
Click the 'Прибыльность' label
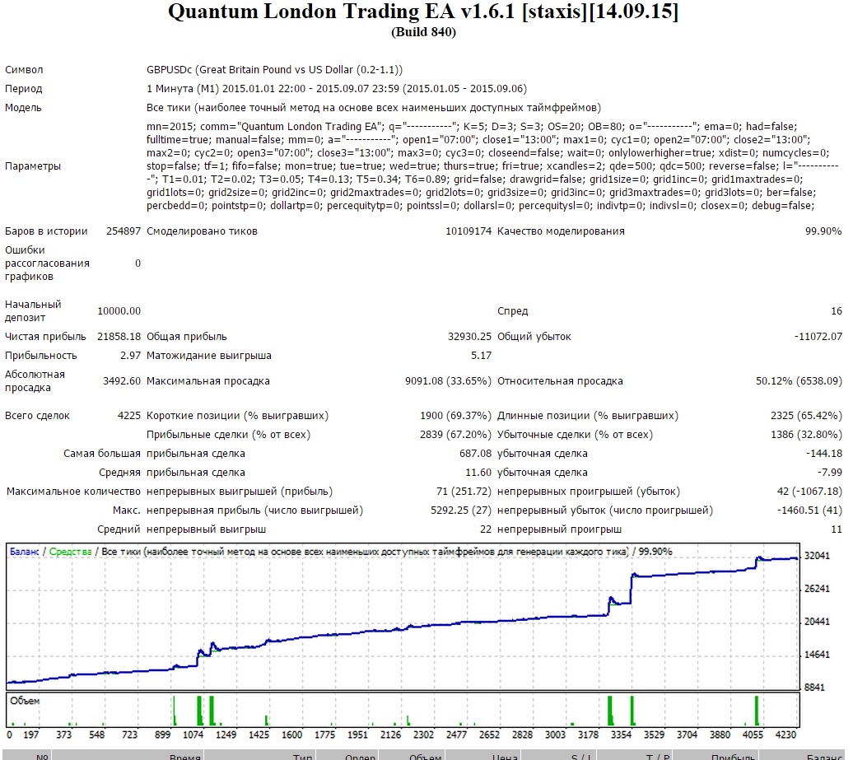pos(41,356)
